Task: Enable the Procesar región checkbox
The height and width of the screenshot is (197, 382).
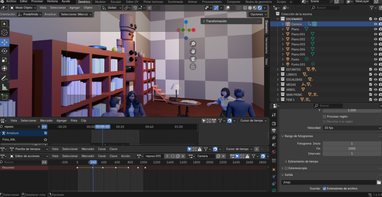Action: click(x=324, y=116)
